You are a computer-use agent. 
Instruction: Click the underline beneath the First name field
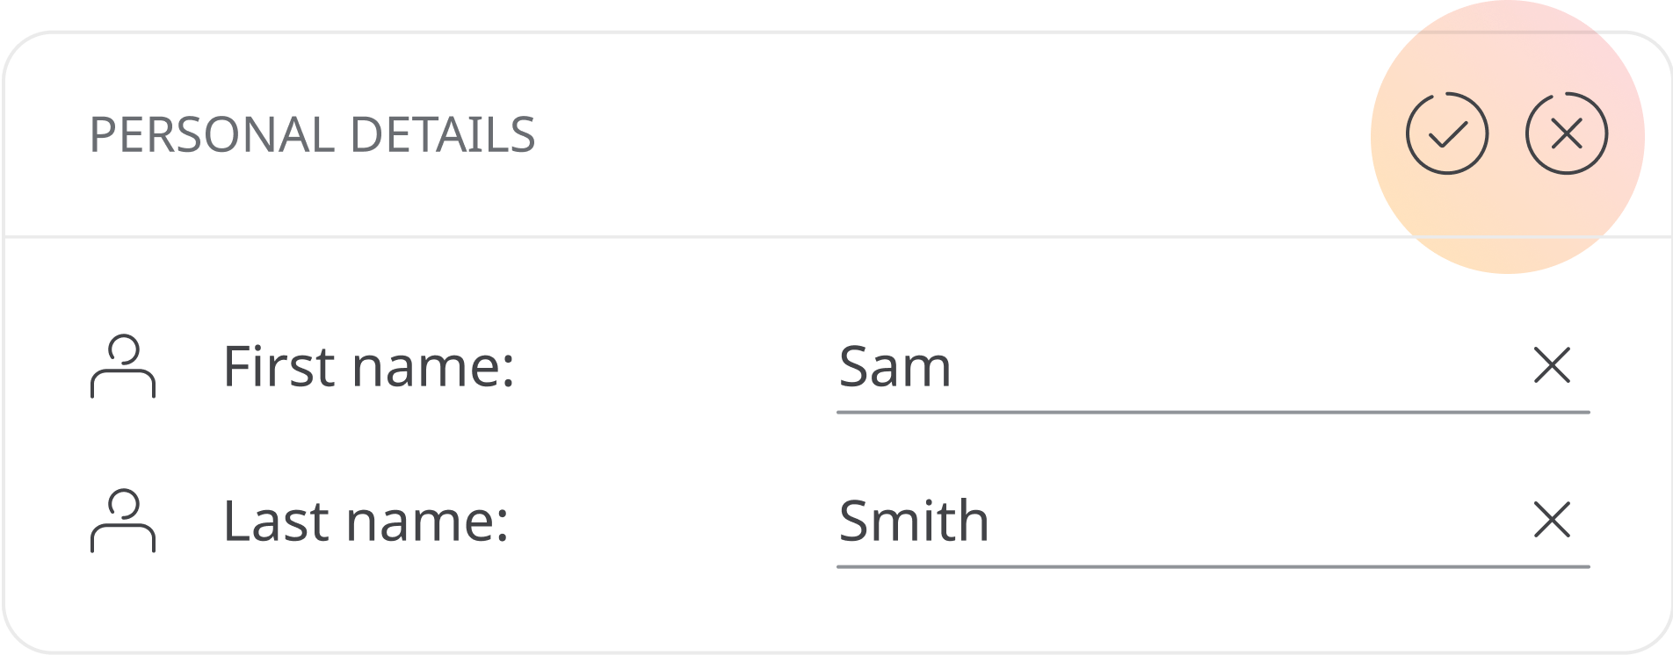[1213, 412]
